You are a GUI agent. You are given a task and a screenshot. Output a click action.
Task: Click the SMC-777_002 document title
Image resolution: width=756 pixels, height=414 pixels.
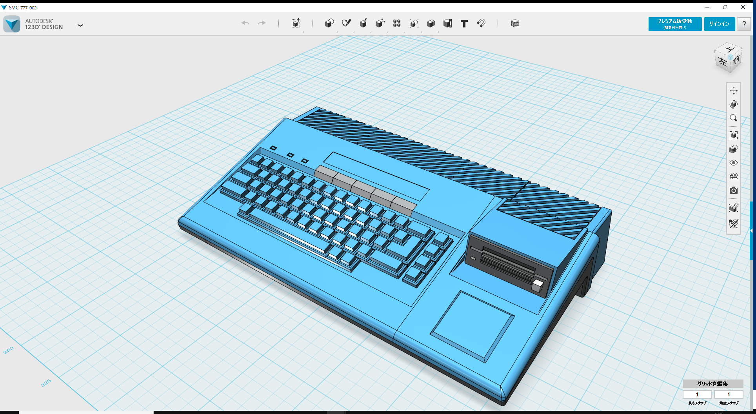(x=23, y=7)
